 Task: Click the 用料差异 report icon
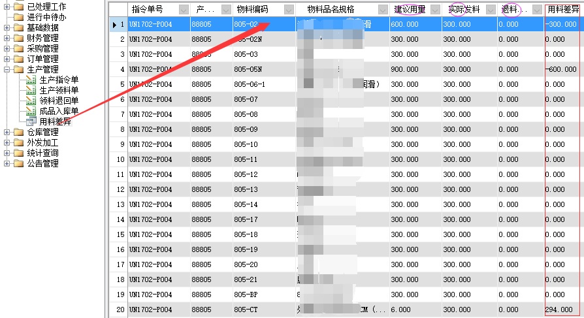[x=30, y=121]
